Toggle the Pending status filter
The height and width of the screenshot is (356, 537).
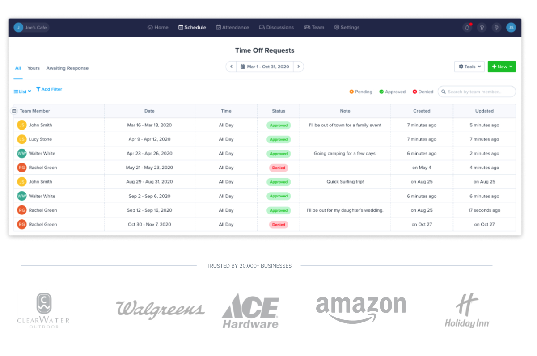360,92
